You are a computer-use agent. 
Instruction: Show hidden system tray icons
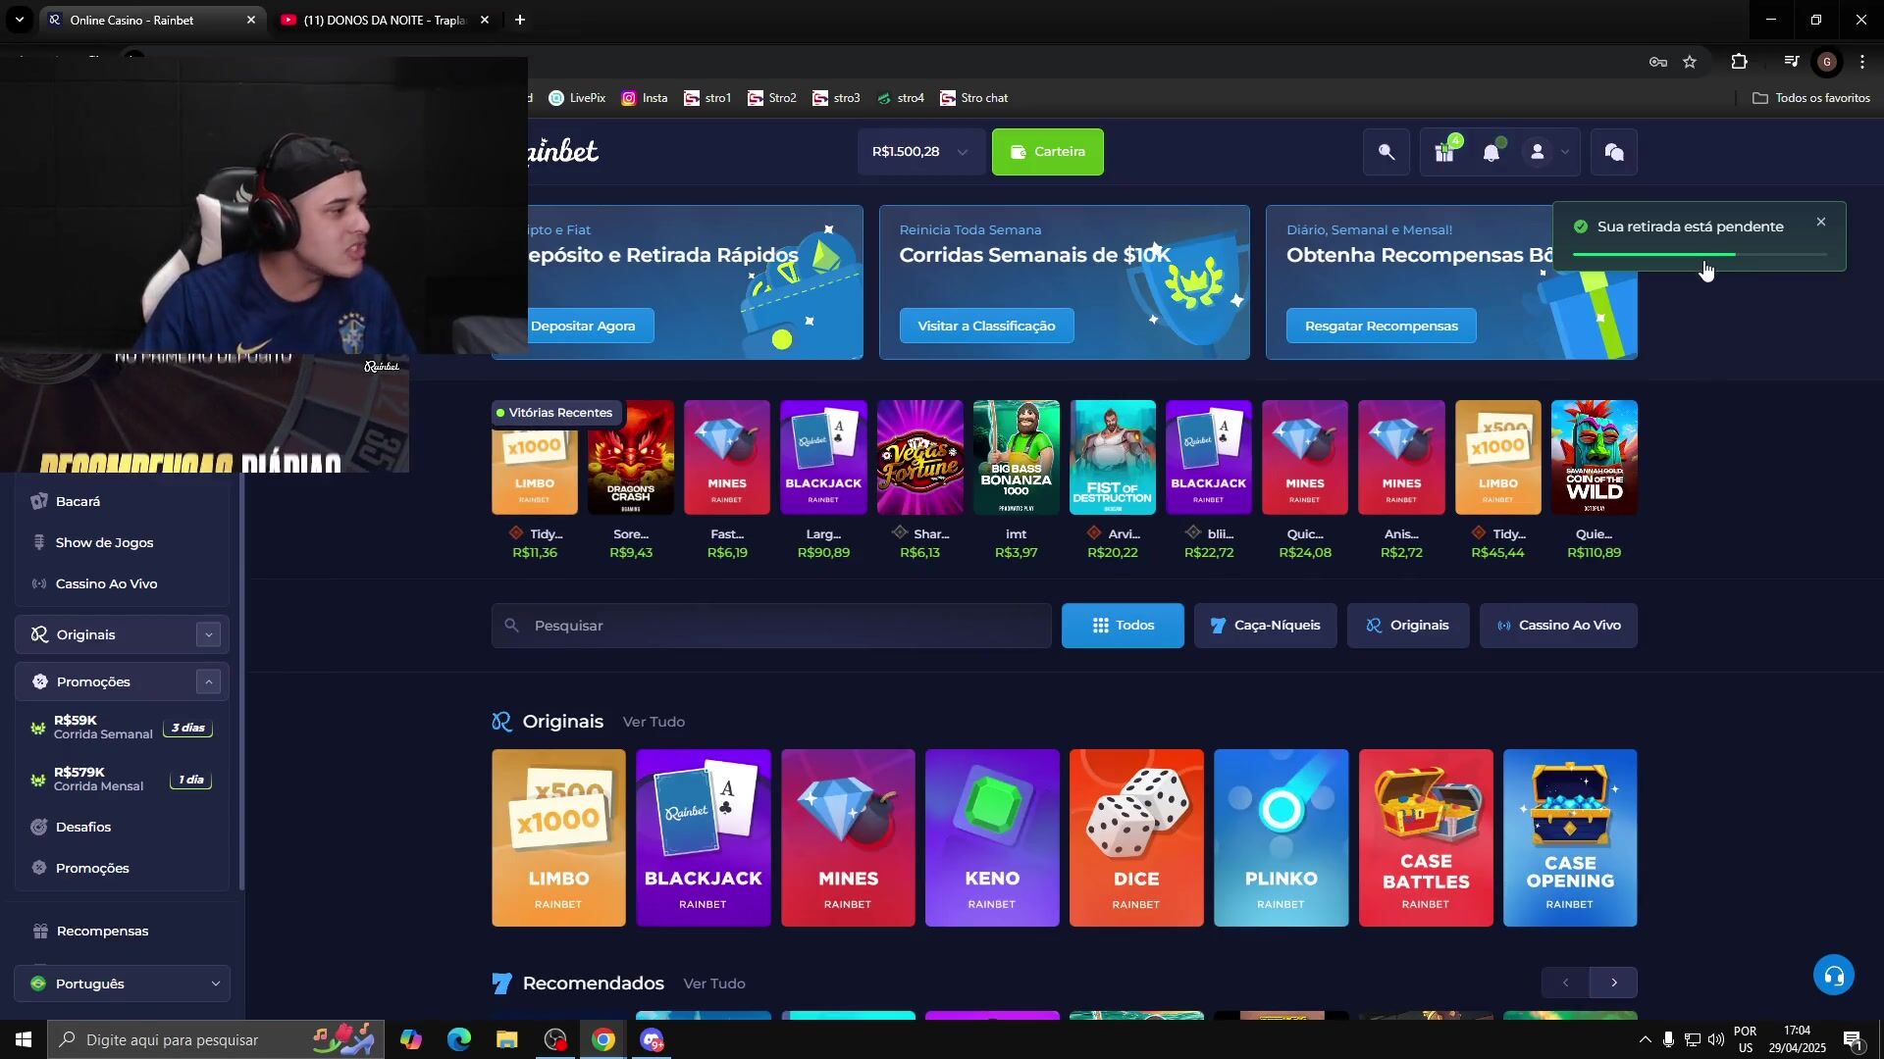point(1646,1040)
